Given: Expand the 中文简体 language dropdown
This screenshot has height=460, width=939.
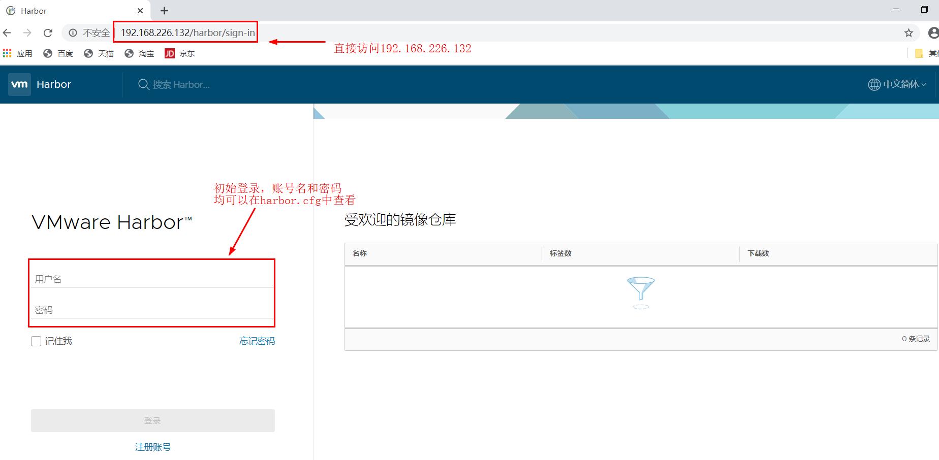Looking at the screenshot, I should [x=904, y=84].
